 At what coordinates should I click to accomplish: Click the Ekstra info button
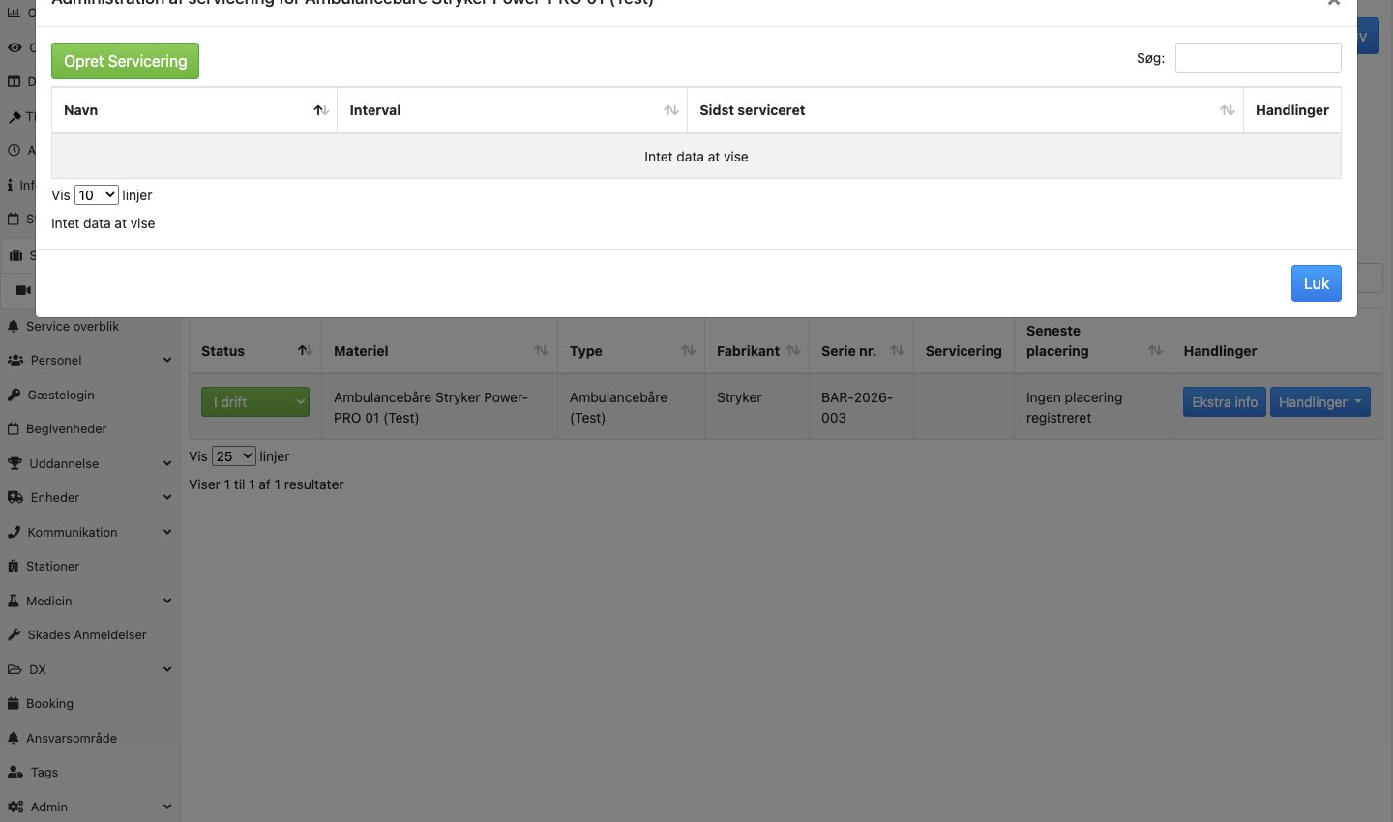pyautogui.click(x=1225, y=402)
